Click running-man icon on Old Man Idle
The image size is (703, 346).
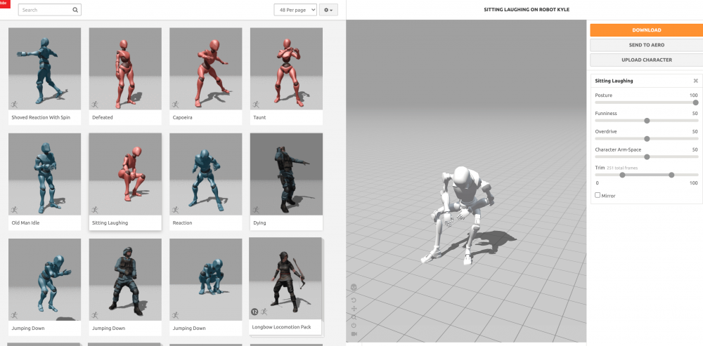(x=14, y=209)
